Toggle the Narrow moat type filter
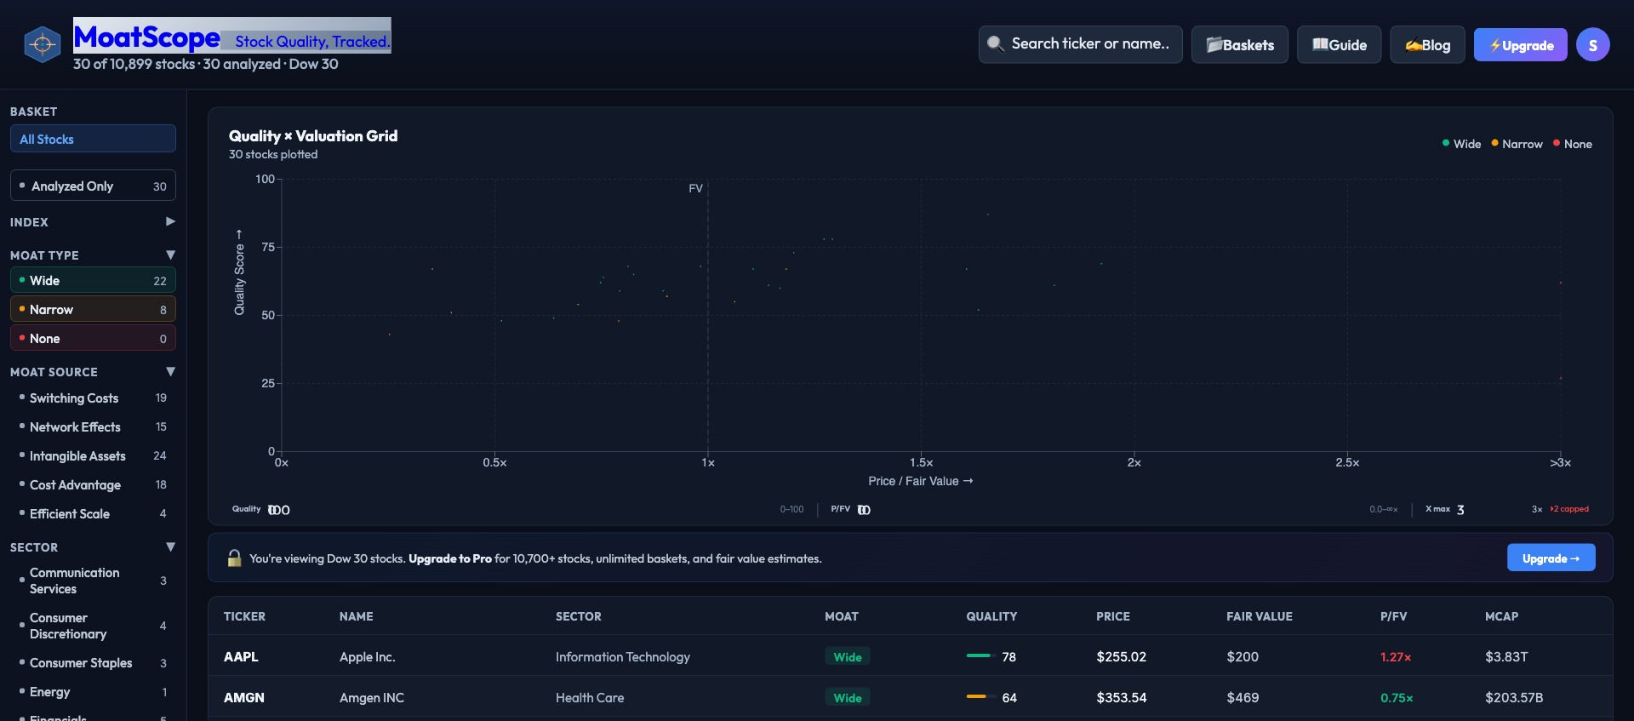 93,310
